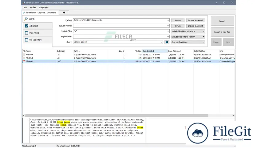Open Include Files Filter is Pattern dropdown

click(x=188, y=31)
